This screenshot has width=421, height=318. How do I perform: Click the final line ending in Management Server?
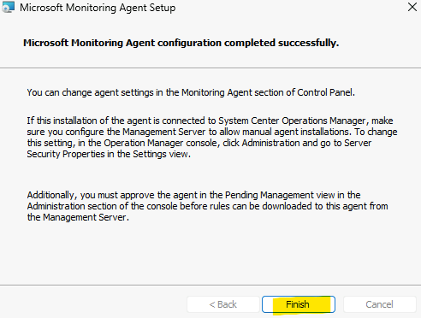tap(78, 217)
